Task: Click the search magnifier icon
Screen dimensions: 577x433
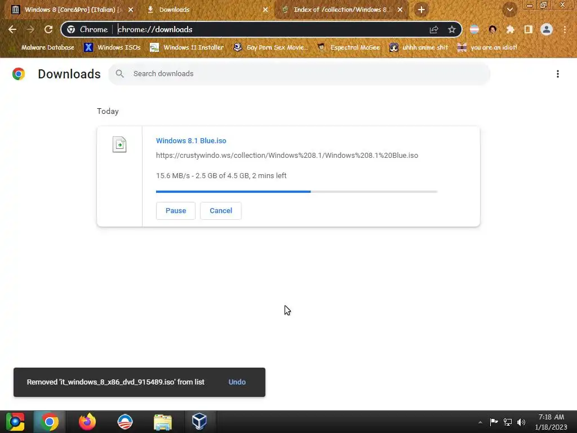Action: (x=119, y=74)
